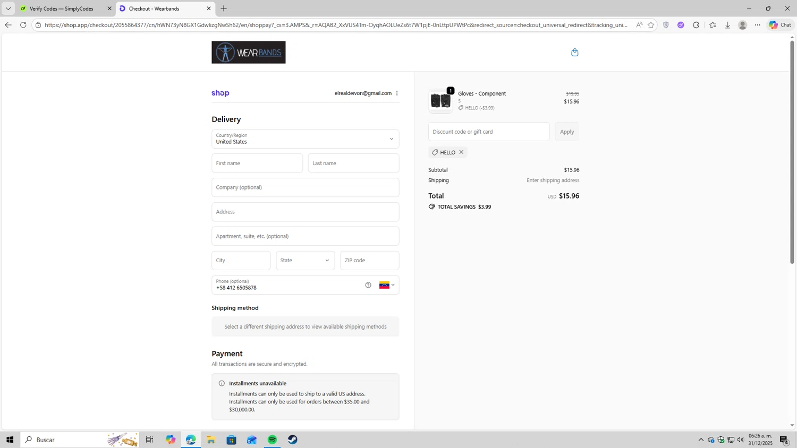The image size is (797, 448).
Task: Open the State dropdown
Action: click(x=305, y=261)
